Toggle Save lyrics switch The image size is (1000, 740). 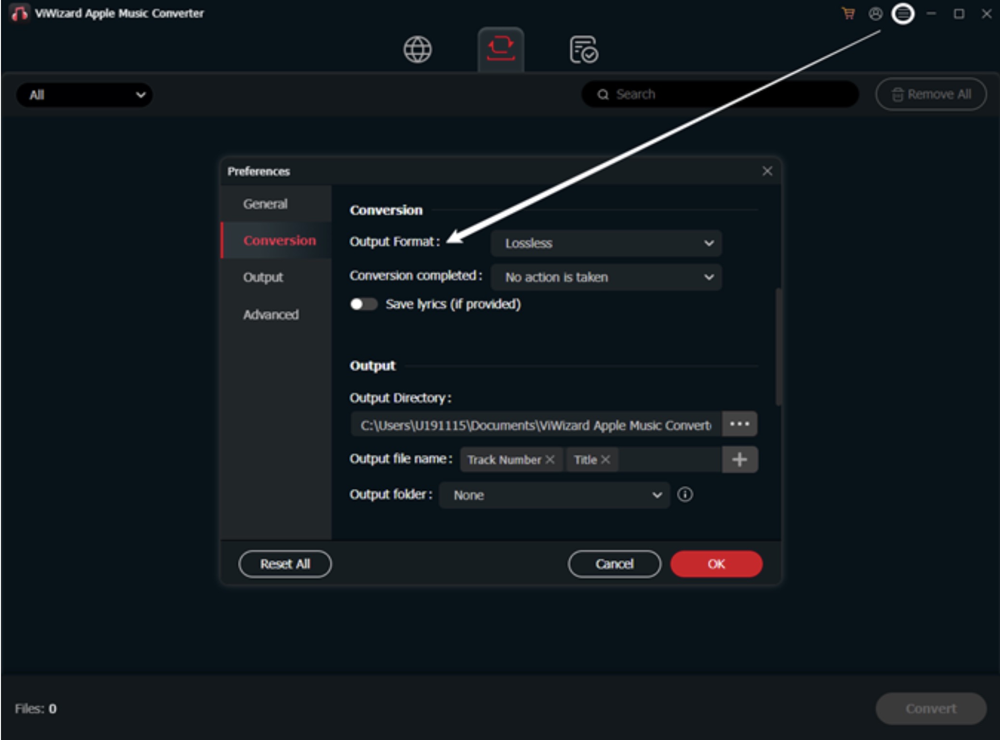click(x=364, y=304)
